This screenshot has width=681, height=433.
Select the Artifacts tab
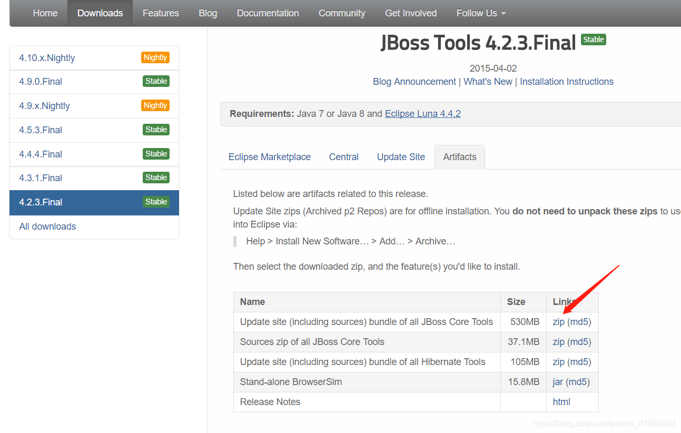pyautogui.click(x=460, y=157)
